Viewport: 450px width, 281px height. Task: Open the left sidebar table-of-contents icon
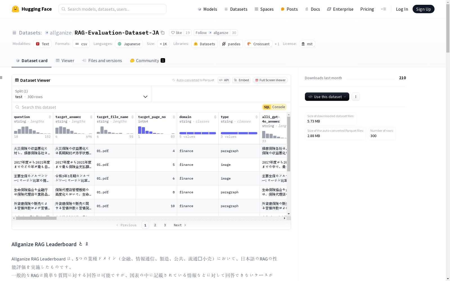1,78
